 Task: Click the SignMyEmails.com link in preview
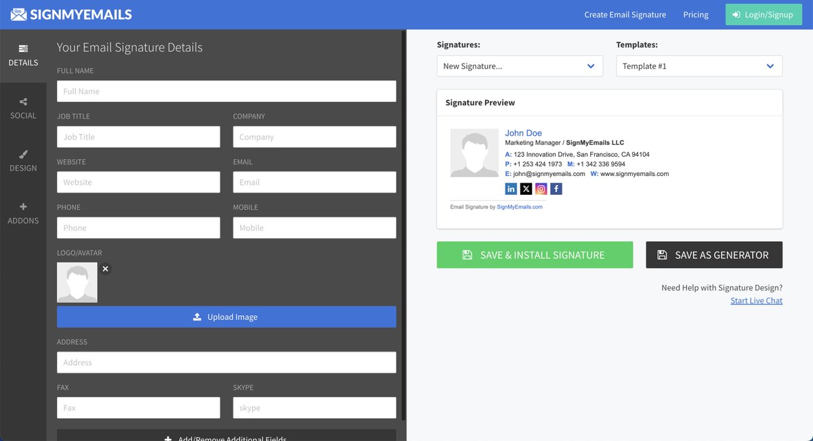[x=520, y=207]
